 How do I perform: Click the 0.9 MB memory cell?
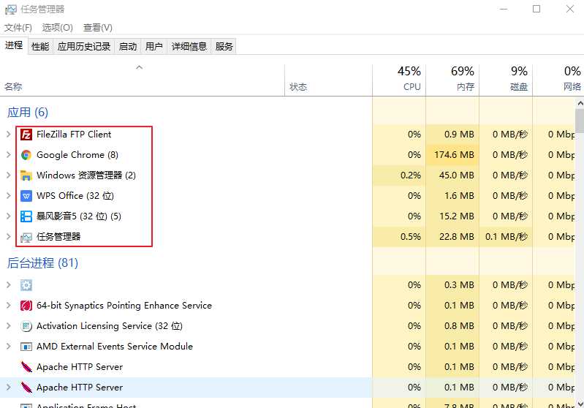[x=452, y=134]
